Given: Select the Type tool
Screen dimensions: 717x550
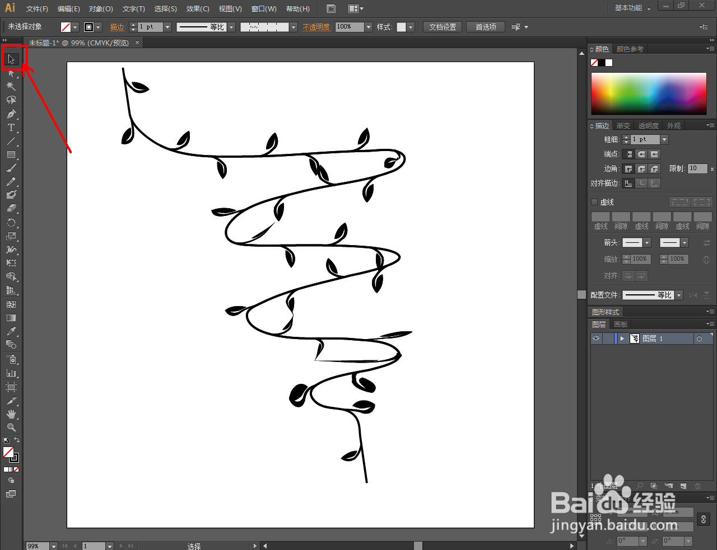Looking at the screenshot, I should [x=11, y=128].
